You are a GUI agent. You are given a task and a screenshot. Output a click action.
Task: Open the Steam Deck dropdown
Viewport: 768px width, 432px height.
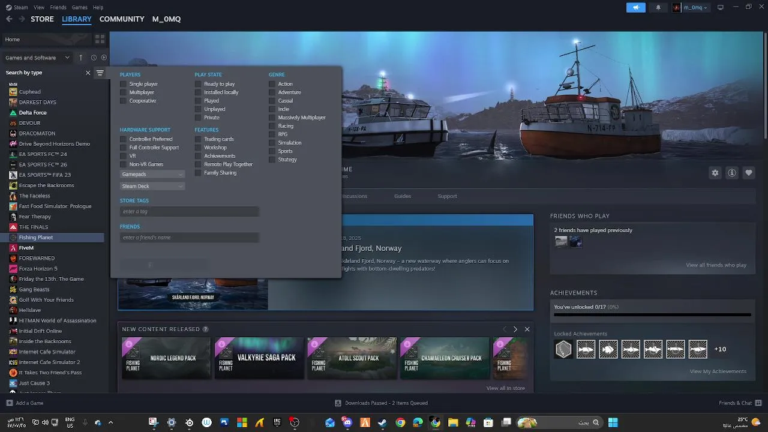pyautogui.click(x=152, y=187)
